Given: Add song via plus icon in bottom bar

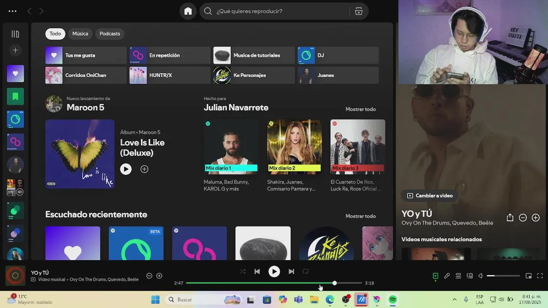Looking at the screenshot, I should pos(159,276).
